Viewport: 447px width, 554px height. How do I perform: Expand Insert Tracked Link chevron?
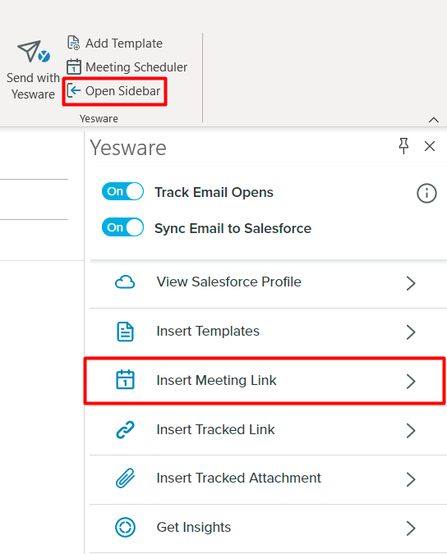pos(411,430)
